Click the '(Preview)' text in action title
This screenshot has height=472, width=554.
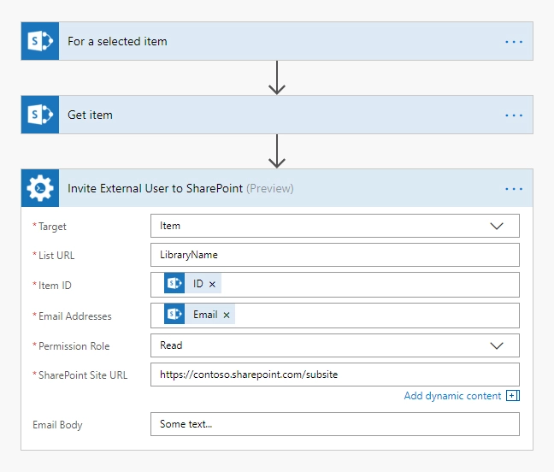(x=270, y=189)
